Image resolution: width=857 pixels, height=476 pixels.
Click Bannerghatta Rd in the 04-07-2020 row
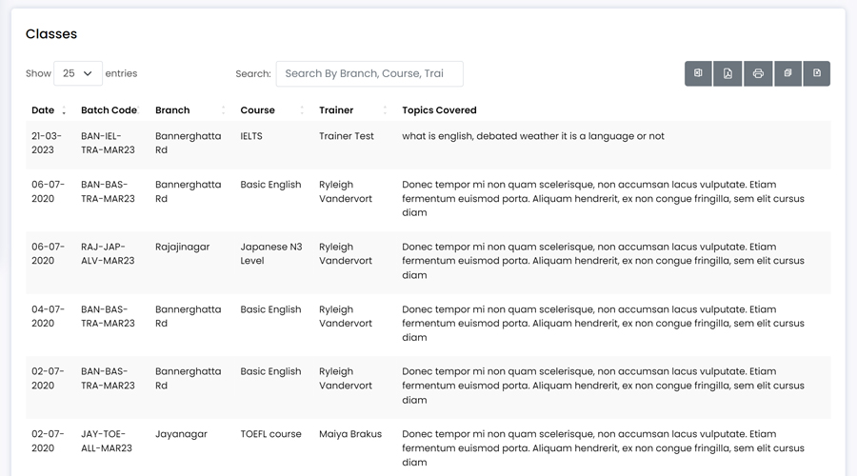[x=188, y=316]
